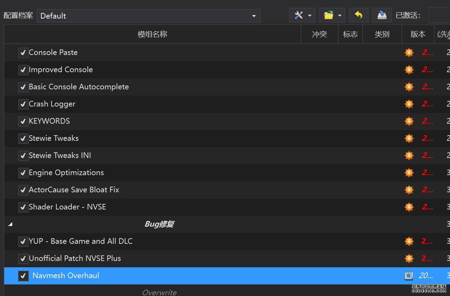Click the version warning icon for Stewie Tweaks
Screen dimensions: 450x296
409,138
